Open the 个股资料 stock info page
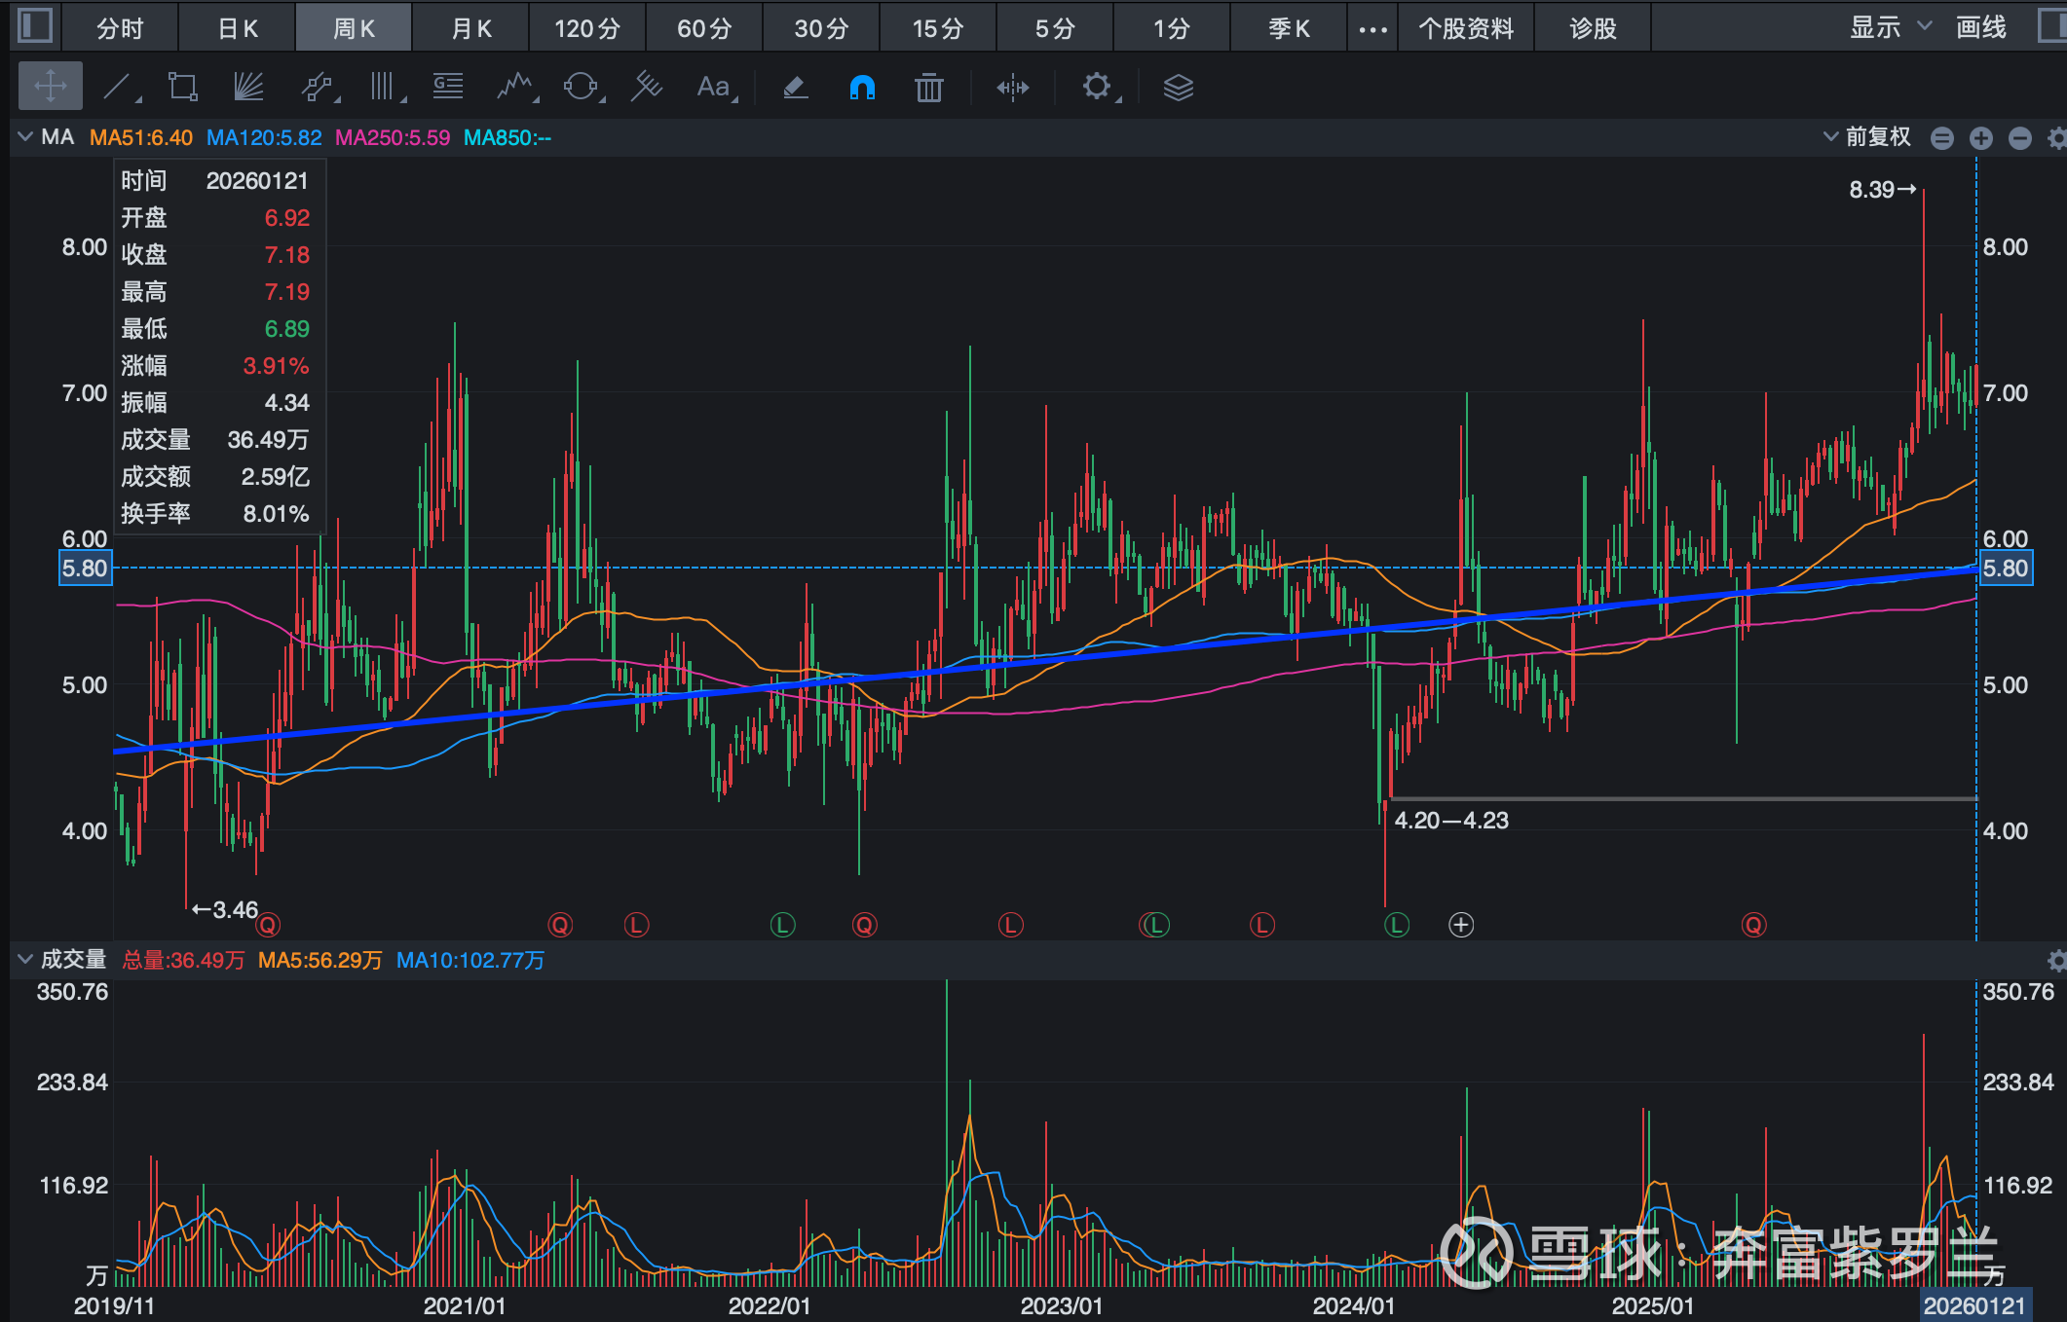The image size is (2067, 1322). click(x=1465, y=28)
